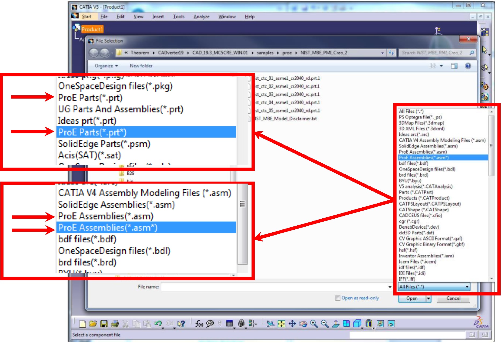Select ProE Assemblies(*.asm*) highlighted in type list
Viewport: 502px width, 343px height.
(x=443, y=158)
